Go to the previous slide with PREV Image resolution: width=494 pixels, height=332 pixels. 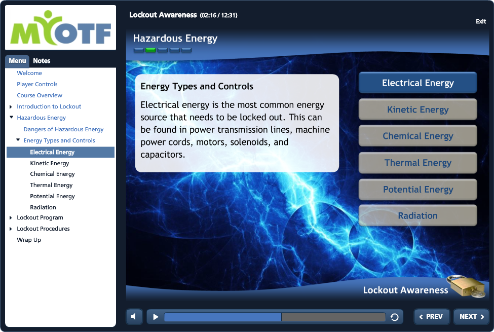(x=431, y=317)
